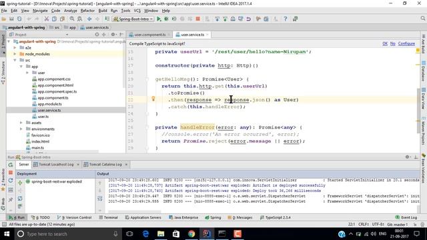
Task: Select user.ts in project tree
Action: click(x=43, y=117)
